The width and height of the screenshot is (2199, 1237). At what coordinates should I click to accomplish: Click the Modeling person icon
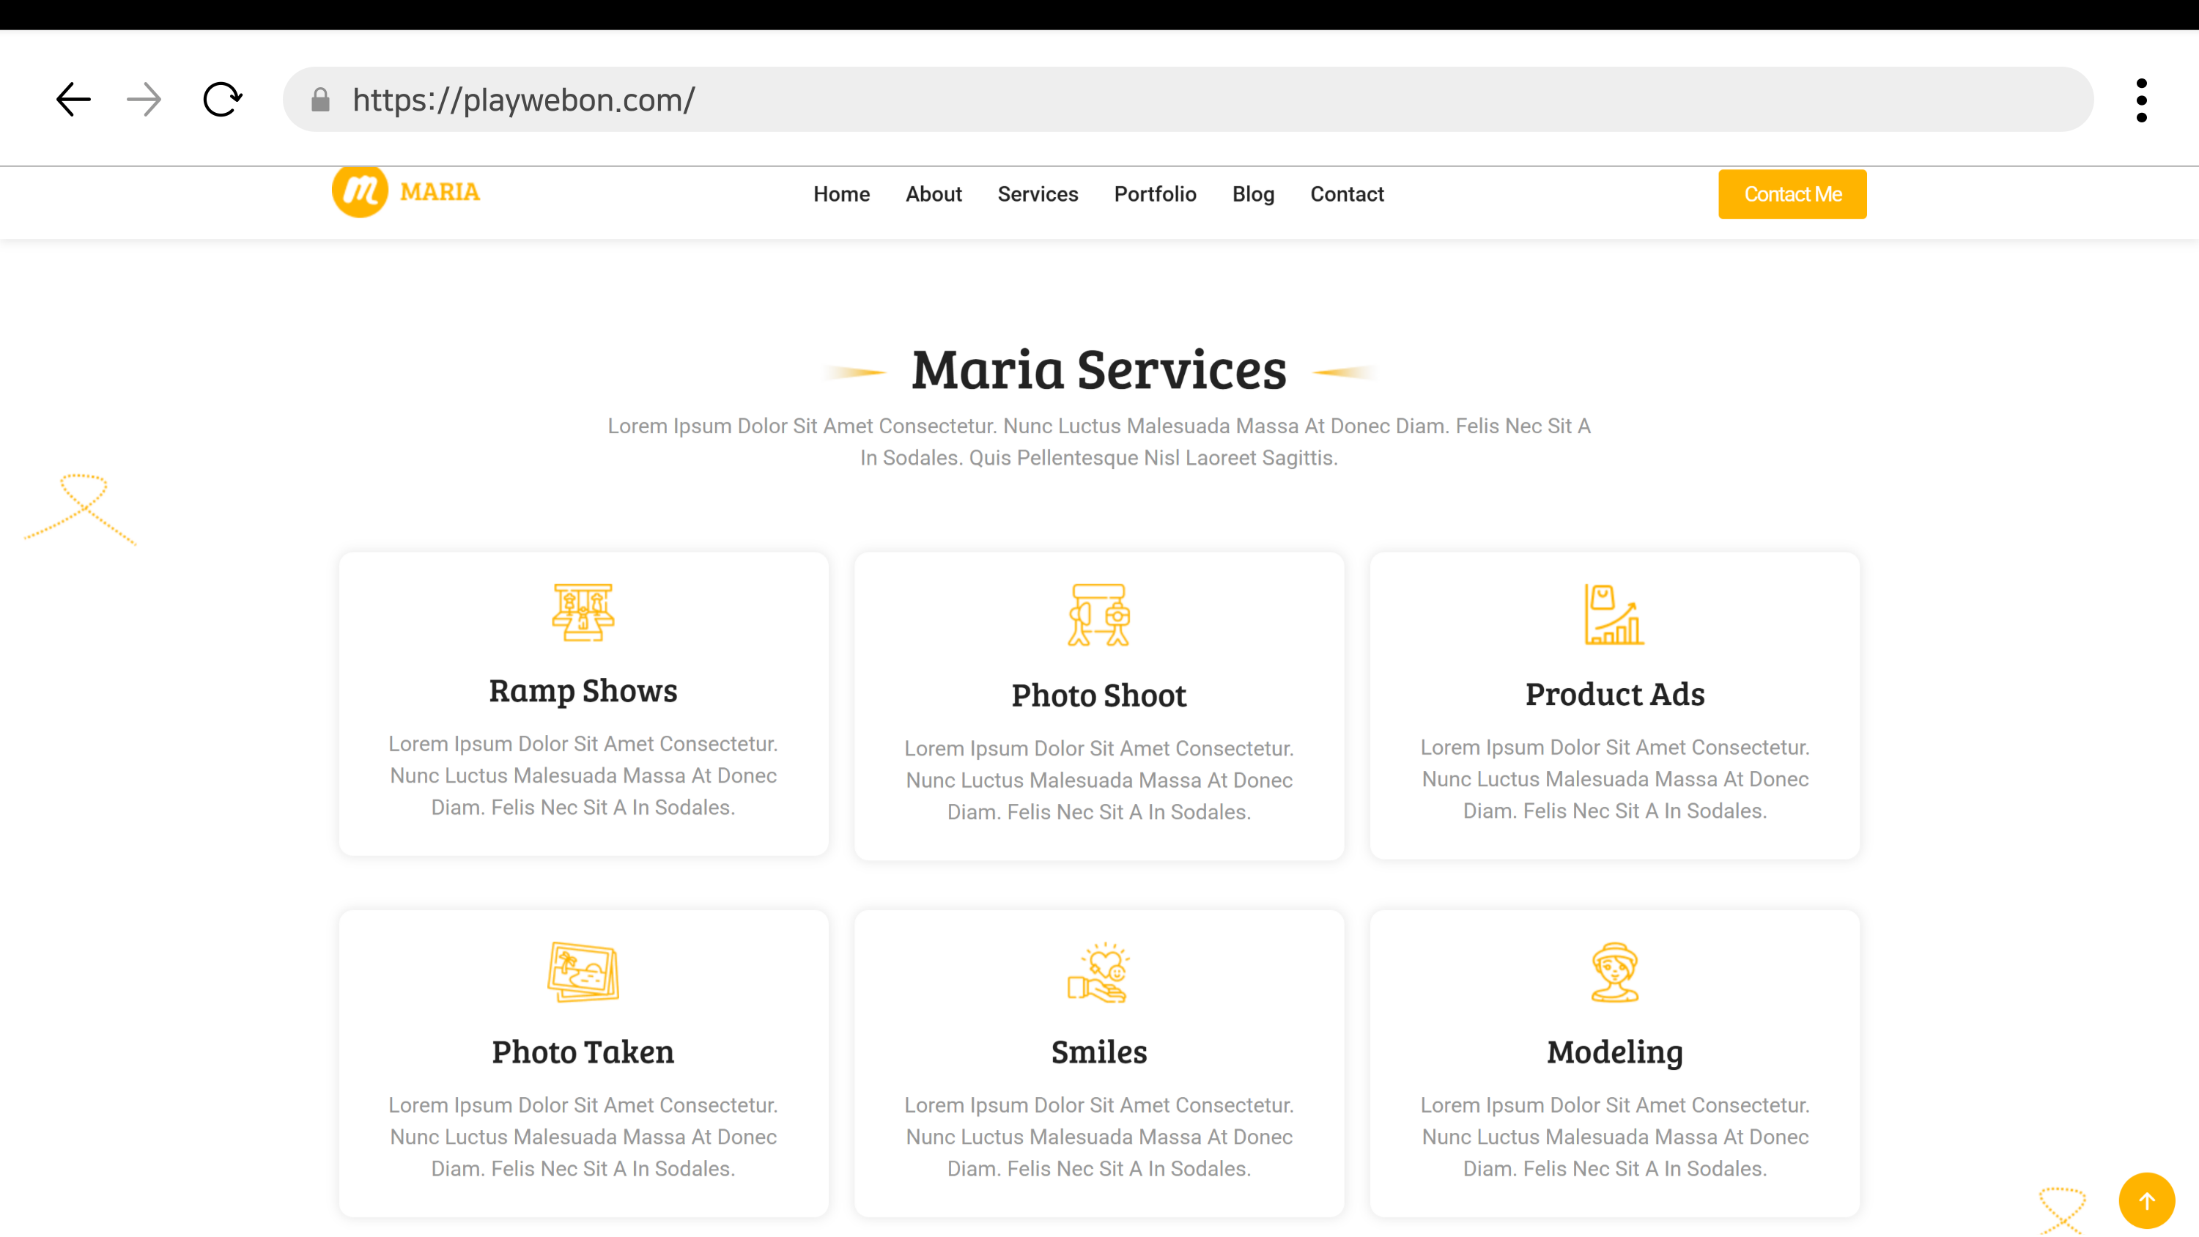[x=1614, y=972]
